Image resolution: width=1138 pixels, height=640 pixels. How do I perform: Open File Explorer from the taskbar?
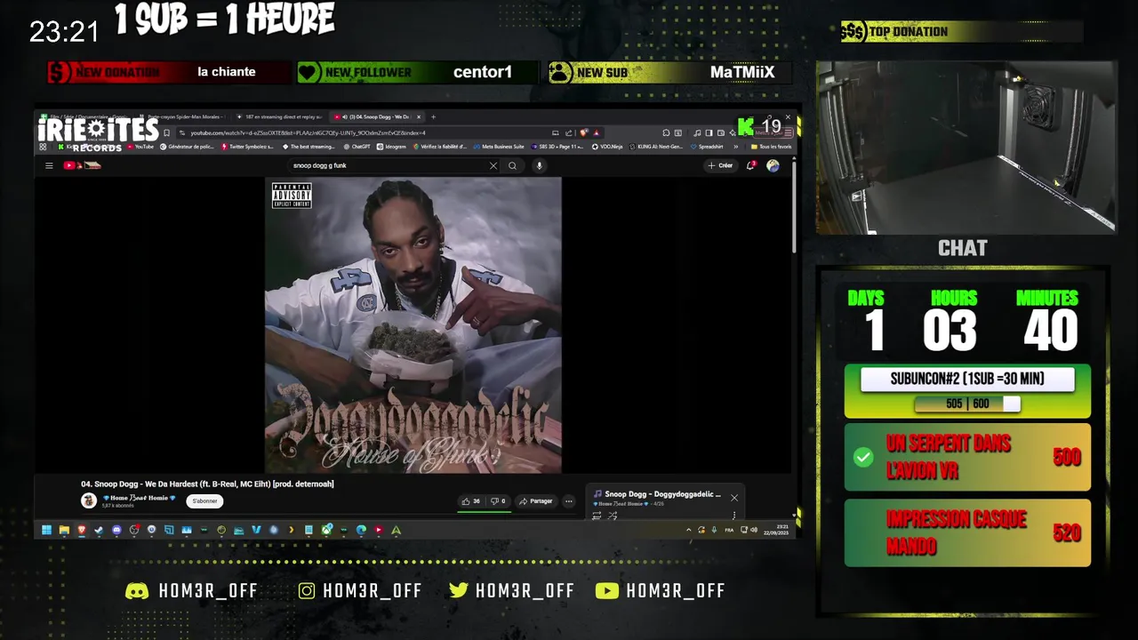64,530
